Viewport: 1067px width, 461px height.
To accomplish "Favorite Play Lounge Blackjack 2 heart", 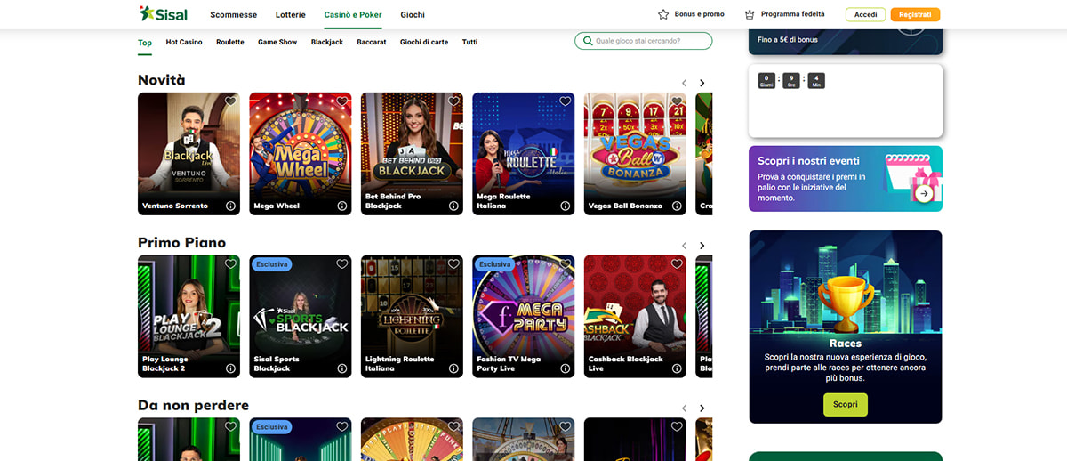I will click(230, 264).
